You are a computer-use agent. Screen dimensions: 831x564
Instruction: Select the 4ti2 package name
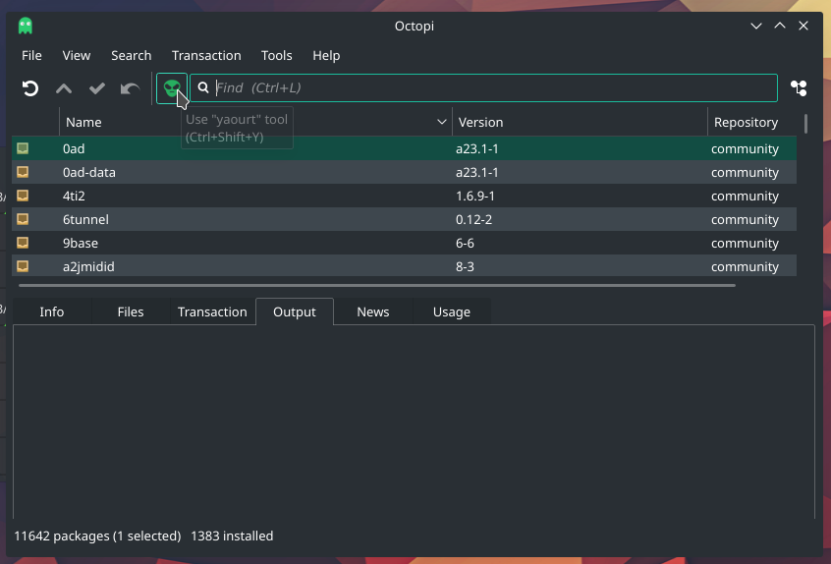tap(74, 197)
